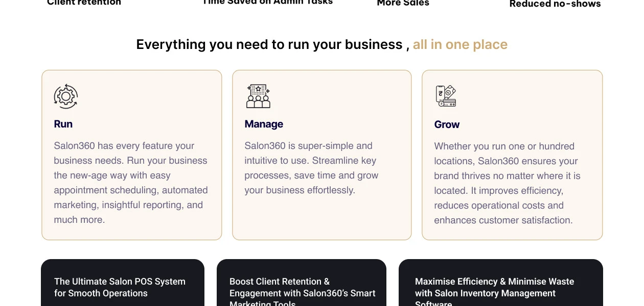Click the 'Client retention' stat label
Screen dimensions: 644x306
[x=84, y=3]
